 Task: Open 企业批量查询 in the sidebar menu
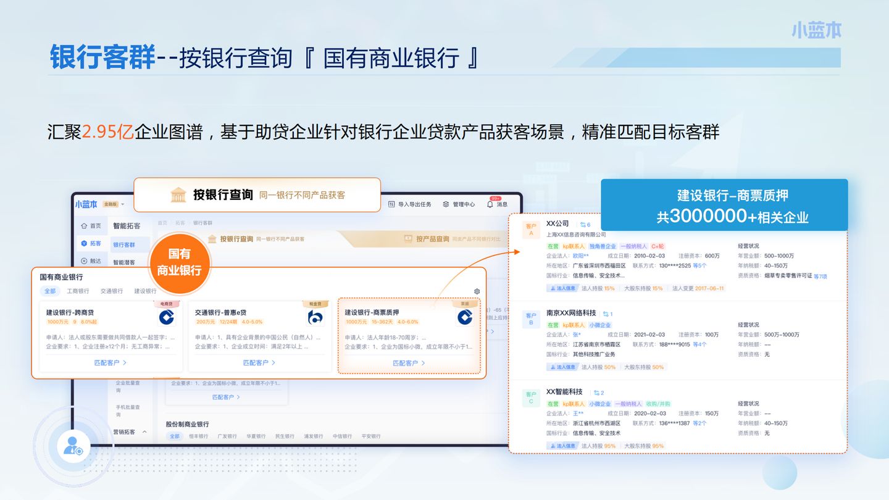pos(128,386)
